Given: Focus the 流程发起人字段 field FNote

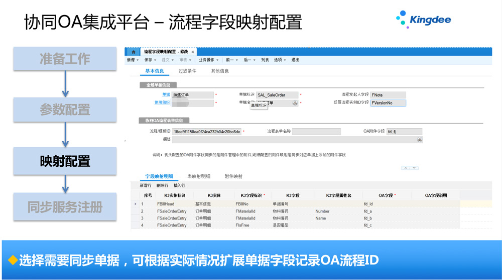Looking at the screenshot, I should click(x=388, y=95).
